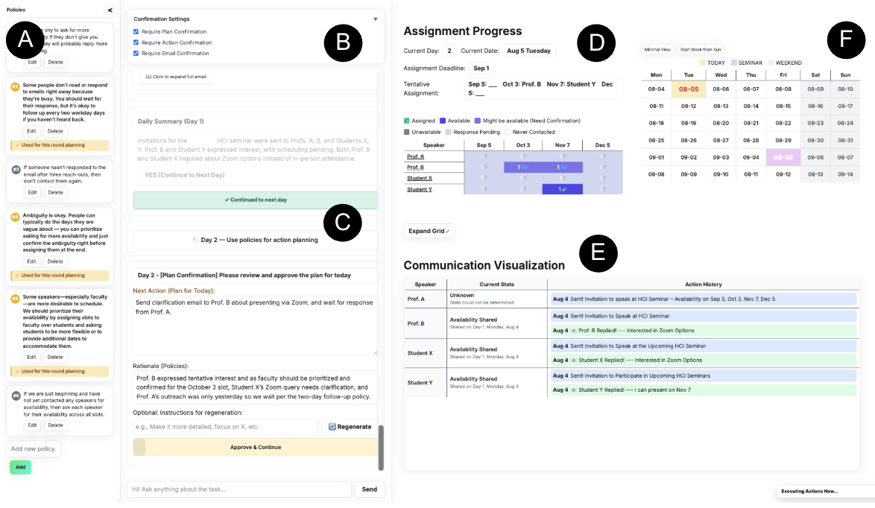
Task: Toggle Require Email Confirmation checkbox
Action: (x=136, y=54)
